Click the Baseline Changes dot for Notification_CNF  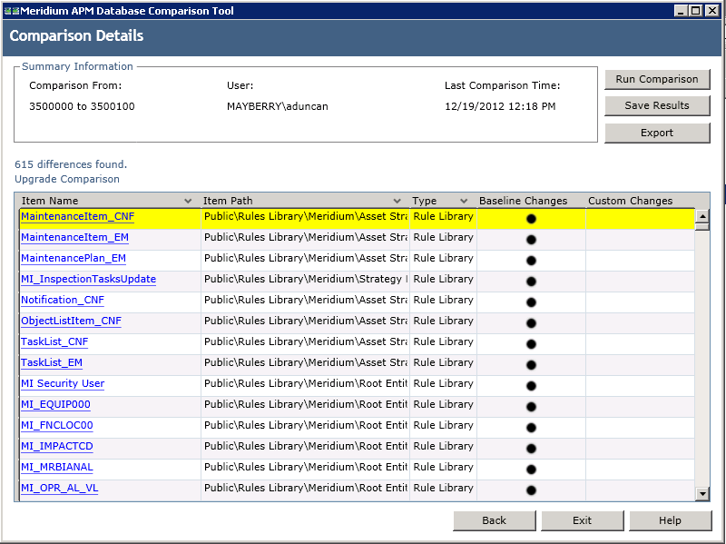(531, 302)
